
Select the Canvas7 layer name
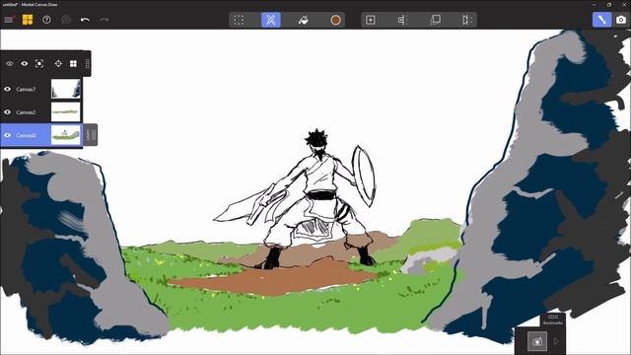click(x=26, y=90)
